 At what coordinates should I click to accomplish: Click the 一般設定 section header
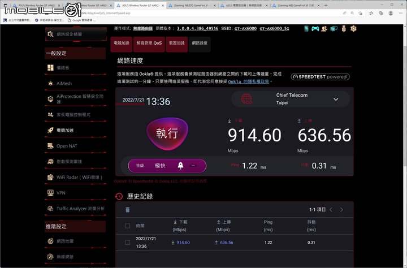[75, 53]
